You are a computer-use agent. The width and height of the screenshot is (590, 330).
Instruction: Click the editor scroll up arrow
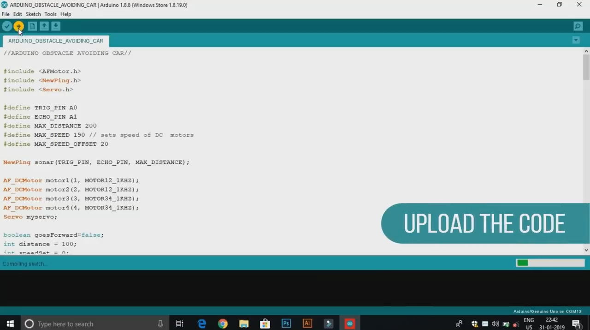(x=586, y=51)
